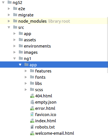Select the fonts folder name
The image size is (108, 137).
(x=40, y=77)
